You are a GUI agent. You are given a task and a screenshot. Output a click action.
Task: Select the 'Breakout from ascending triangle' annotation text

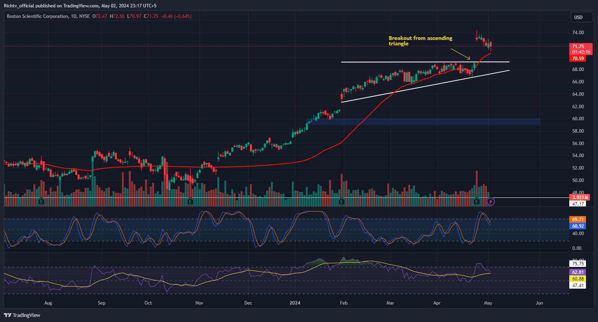click(x=420, y=41)
